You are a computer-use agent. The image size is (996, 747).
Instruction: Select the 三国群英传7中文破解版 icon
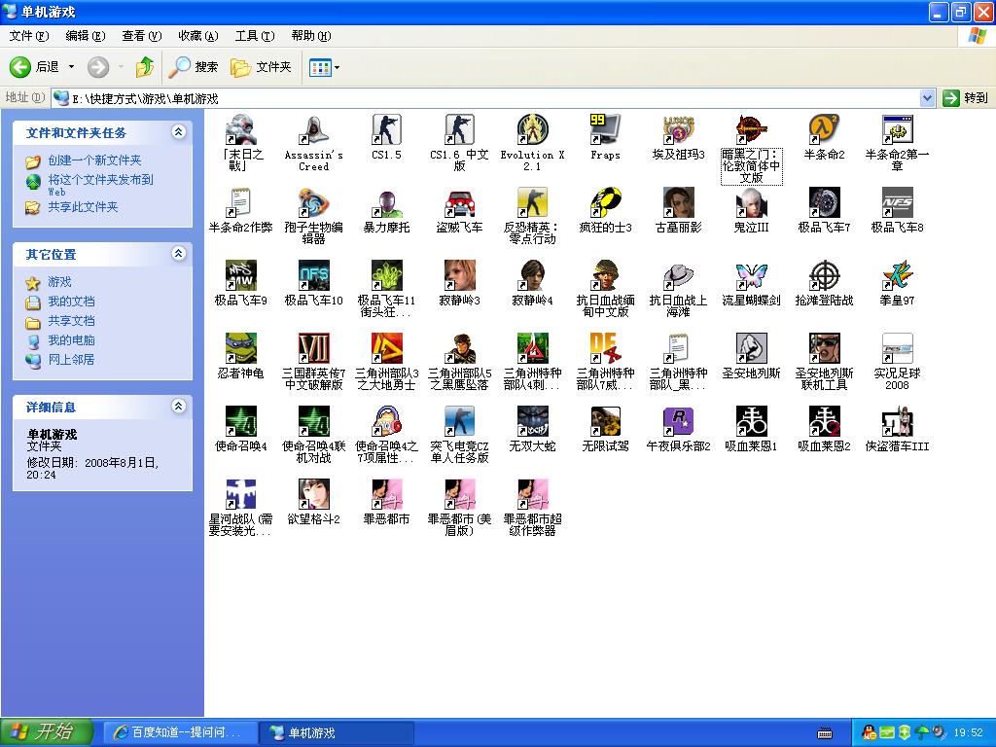point(314,349)
